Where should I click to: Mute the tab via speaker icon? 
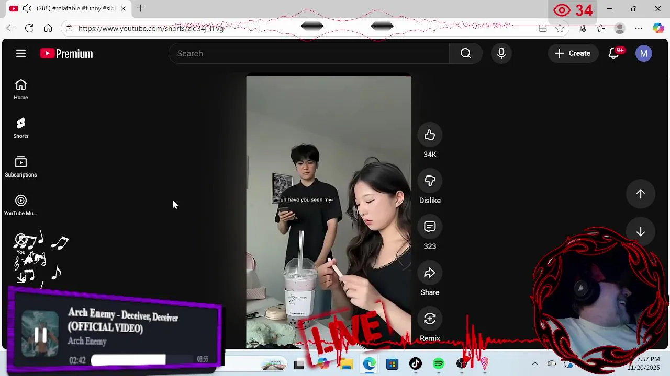pos(27,8)
